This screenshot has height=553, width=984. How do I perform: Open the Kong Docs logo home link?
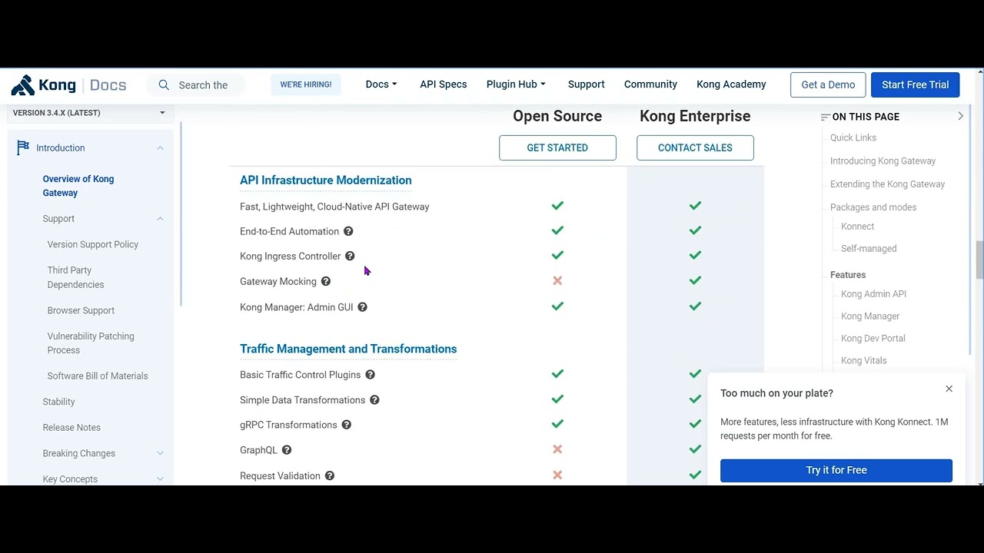pos(68,84)
